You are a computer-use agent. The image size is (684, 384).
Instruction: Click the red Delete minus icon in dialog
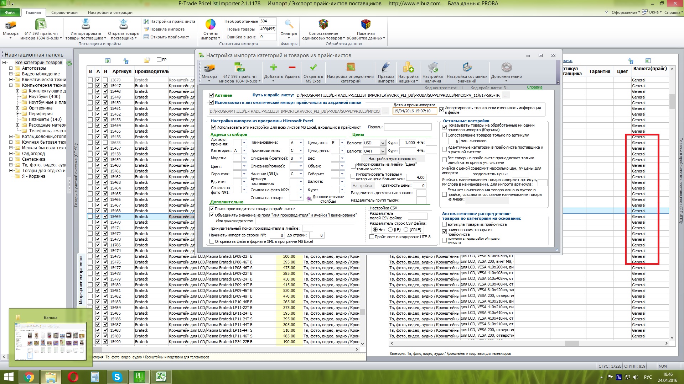(x=292, y=67)
